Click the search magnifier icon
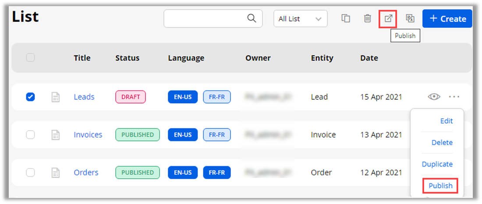Screen dimensions: 482x204 pyautogui.click(x=252, y=18)
